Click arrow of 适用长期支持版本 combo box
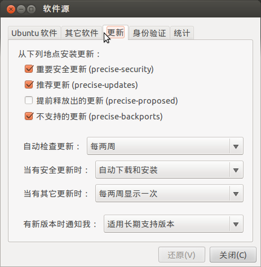This screenshot has height=267, width=261. (x=236, y=224)
